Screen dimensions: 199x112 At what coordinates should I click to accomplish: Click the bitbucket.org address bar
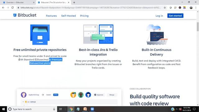pos(90,7)
